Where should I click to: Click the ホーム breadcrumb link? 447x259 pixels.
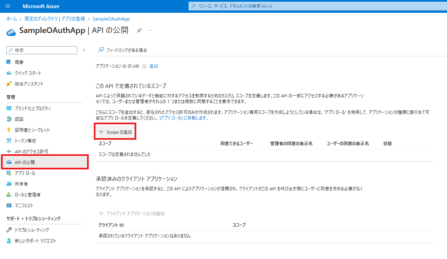(x=11, y=19)
